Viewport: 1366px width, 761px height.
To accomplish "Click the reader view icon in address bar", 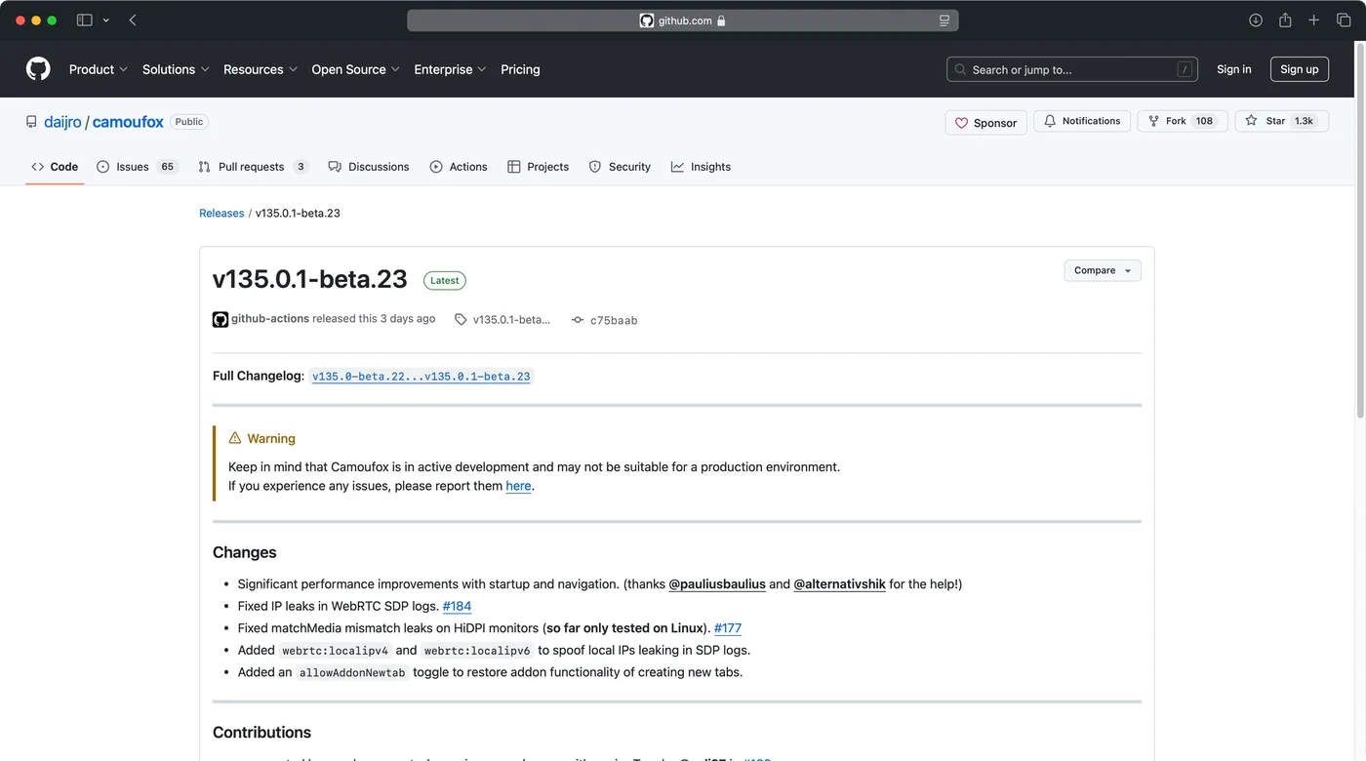I will pyautogui.click(x=944, y=20).
